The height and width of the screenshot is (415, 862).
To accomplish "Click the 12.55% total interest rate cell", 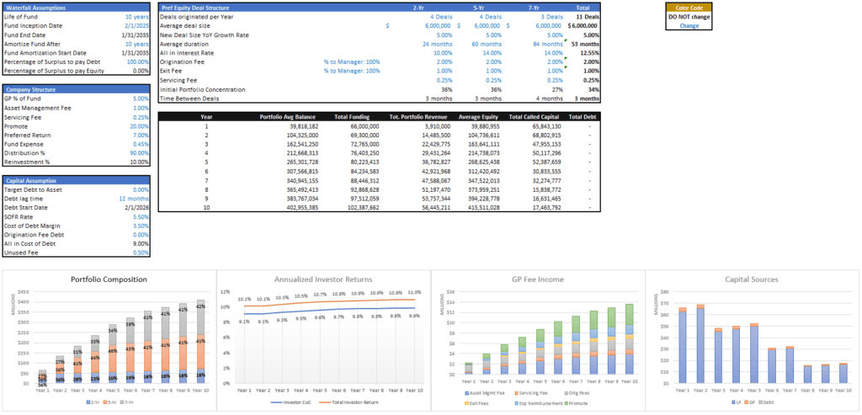I will [x=590, y=53].
